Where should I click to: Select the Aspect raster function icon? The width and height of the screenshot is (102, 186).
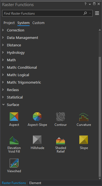(x=14, y=117)
